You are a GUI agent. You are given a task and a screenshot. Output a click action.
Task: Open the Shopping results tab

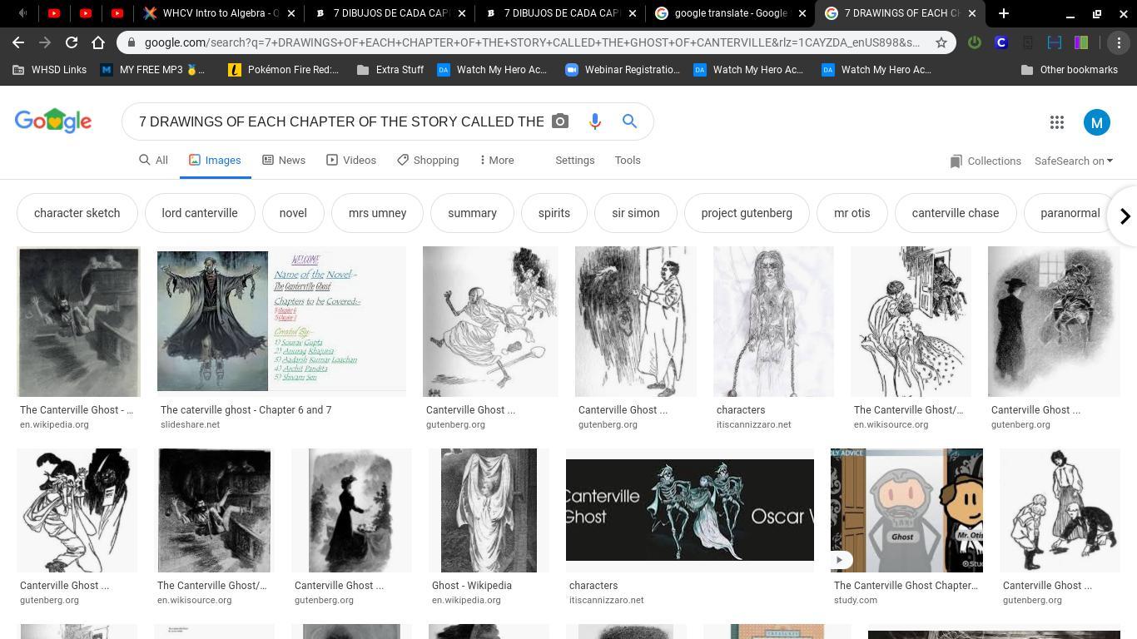coord(428,160)
